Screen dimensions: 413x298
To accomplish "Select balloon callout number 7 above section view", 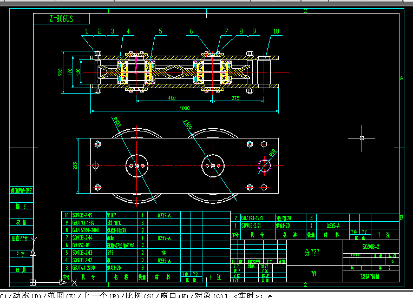I will (x=226, y=31).
